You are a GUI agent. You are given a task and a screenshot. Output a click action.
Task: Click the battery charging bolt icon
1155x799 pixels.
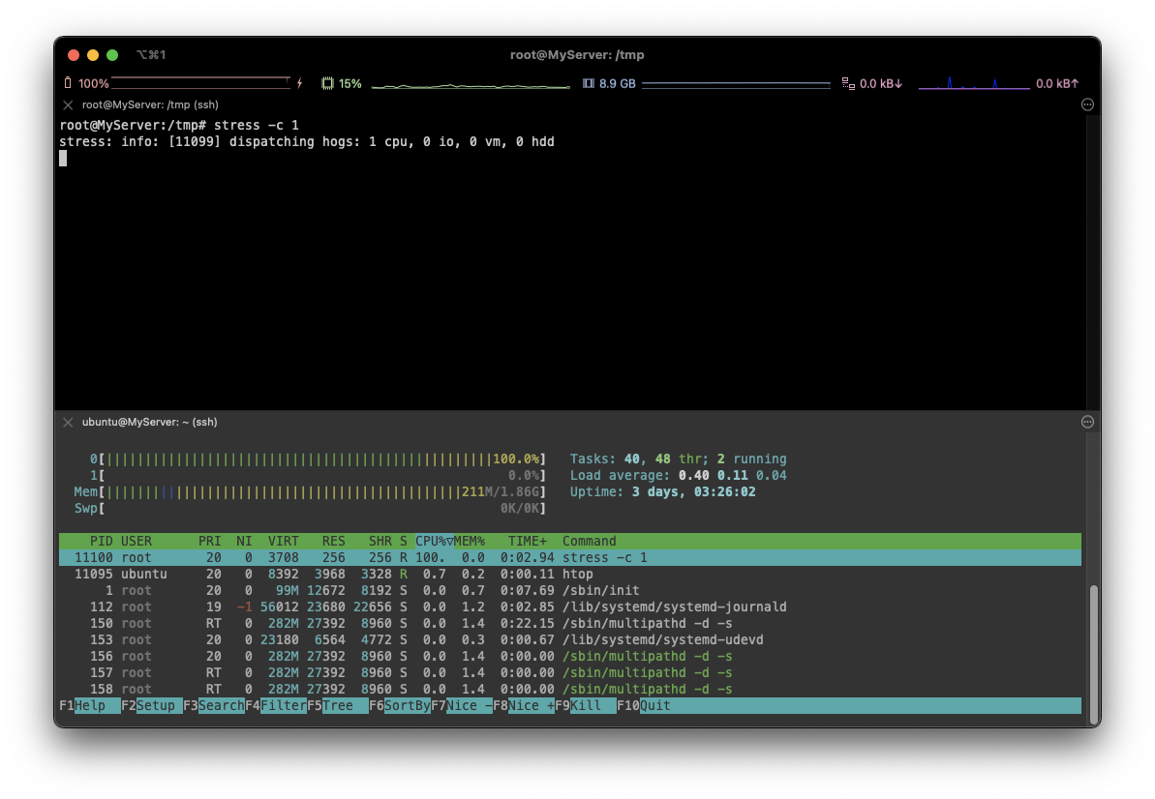tap(300, 83)
